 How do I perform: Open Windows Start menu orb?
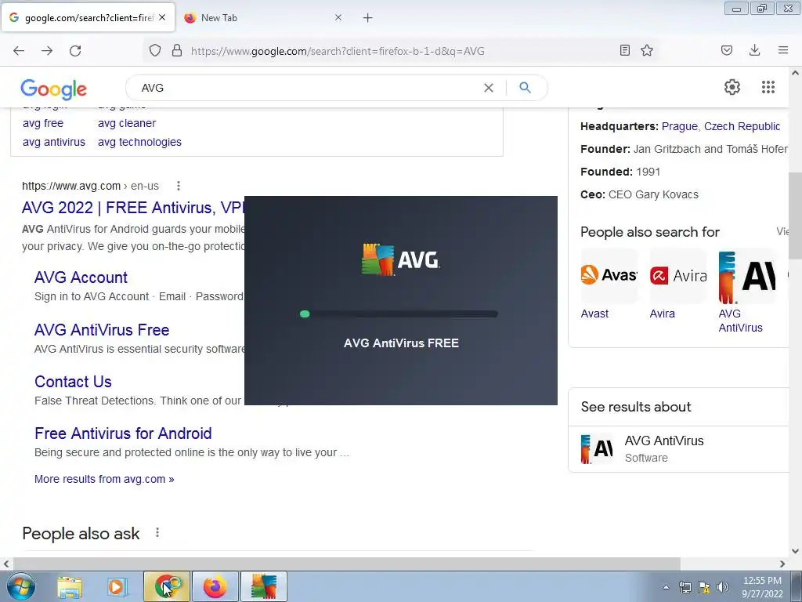[x=20, y=586]
